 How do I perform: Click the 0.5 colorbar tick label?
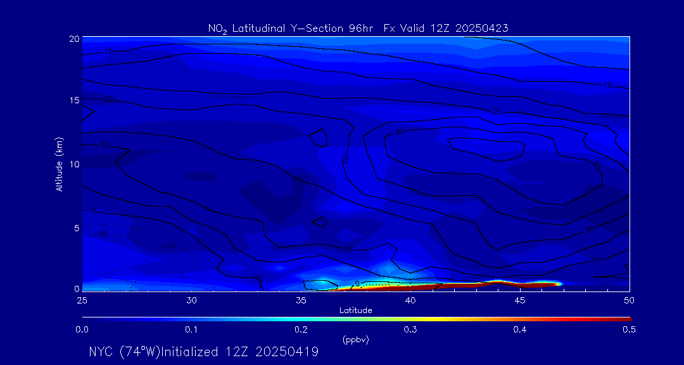(630, 330)
